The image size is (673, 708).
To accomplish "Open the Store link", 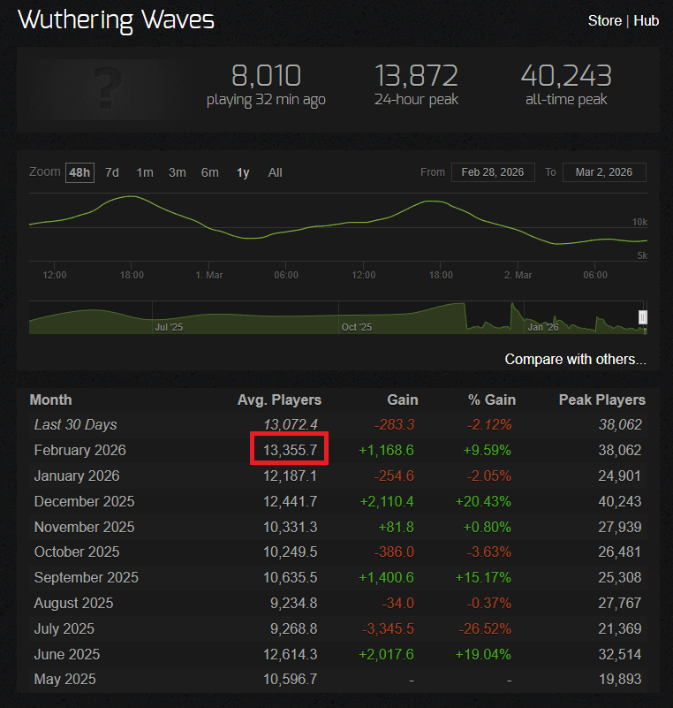I will pos(604,20).
